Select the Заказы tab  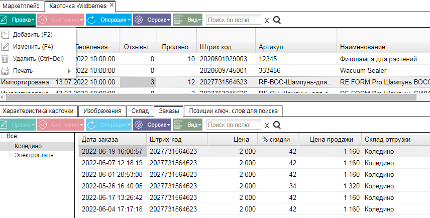pos(169,111)
